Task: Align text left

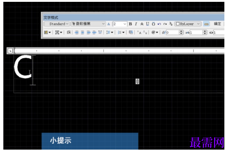Action: 77,32
